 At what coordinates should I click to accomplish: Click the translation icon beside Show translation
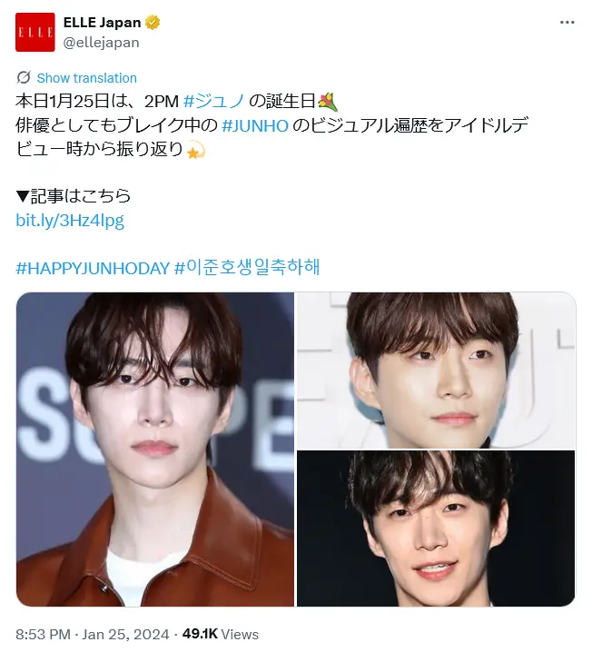(24, 78)
